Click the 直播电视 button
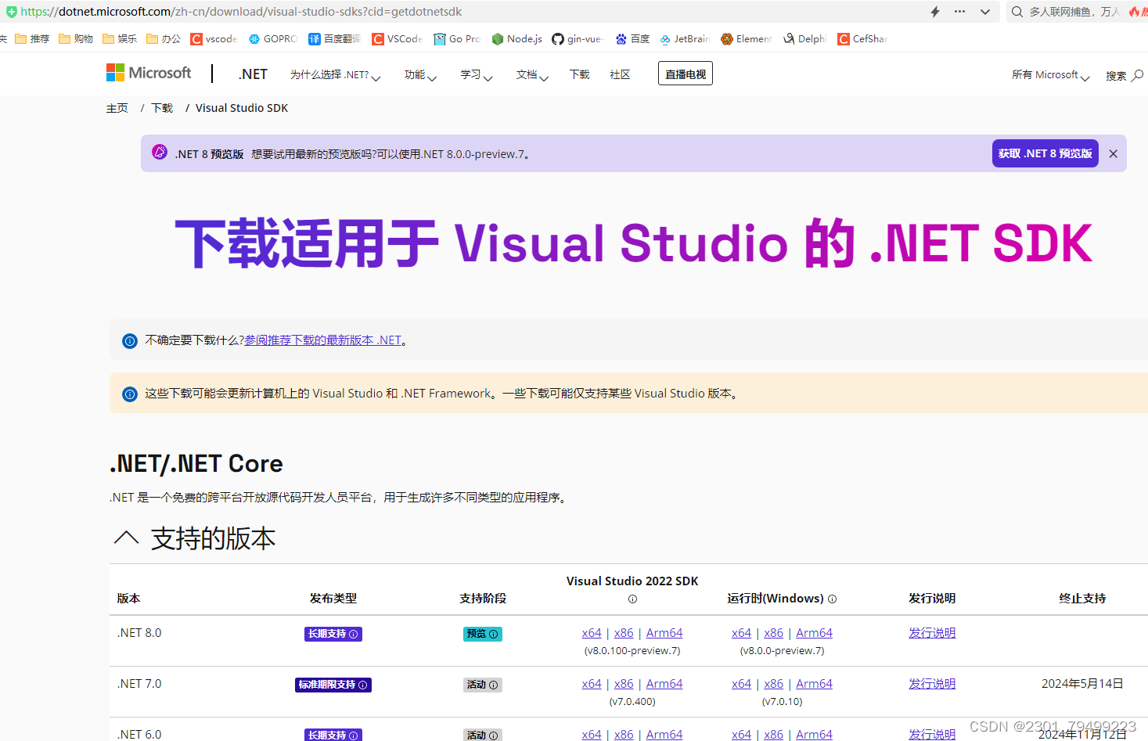Screen dimensions: 1148x741 [686, 74]
